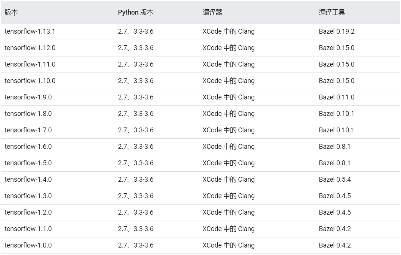
Task: Select the tensorflow-1.9.0 version cell
Action: tap(28, 97)
